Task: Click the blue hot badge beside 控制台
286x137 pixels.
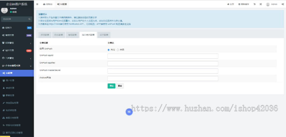Action: pyautogui.click(x=29, y=28)
